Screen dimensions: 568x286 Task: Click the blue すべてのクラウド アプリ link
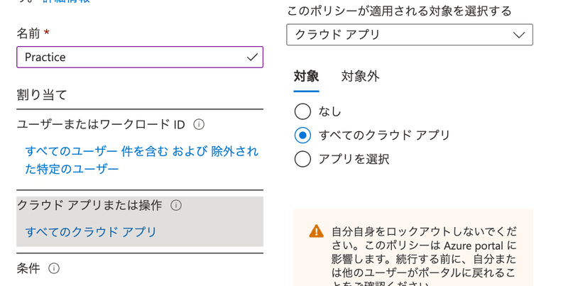91,231
